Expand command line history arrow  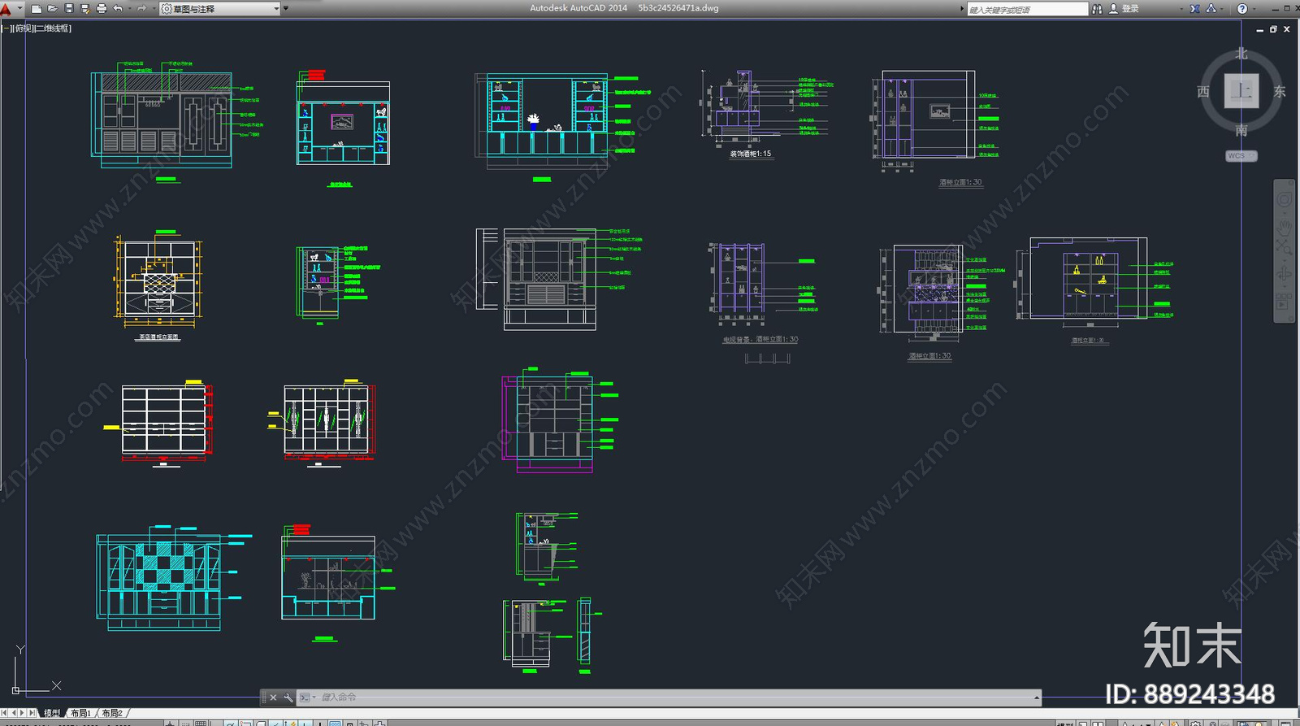coord(1037,698)
